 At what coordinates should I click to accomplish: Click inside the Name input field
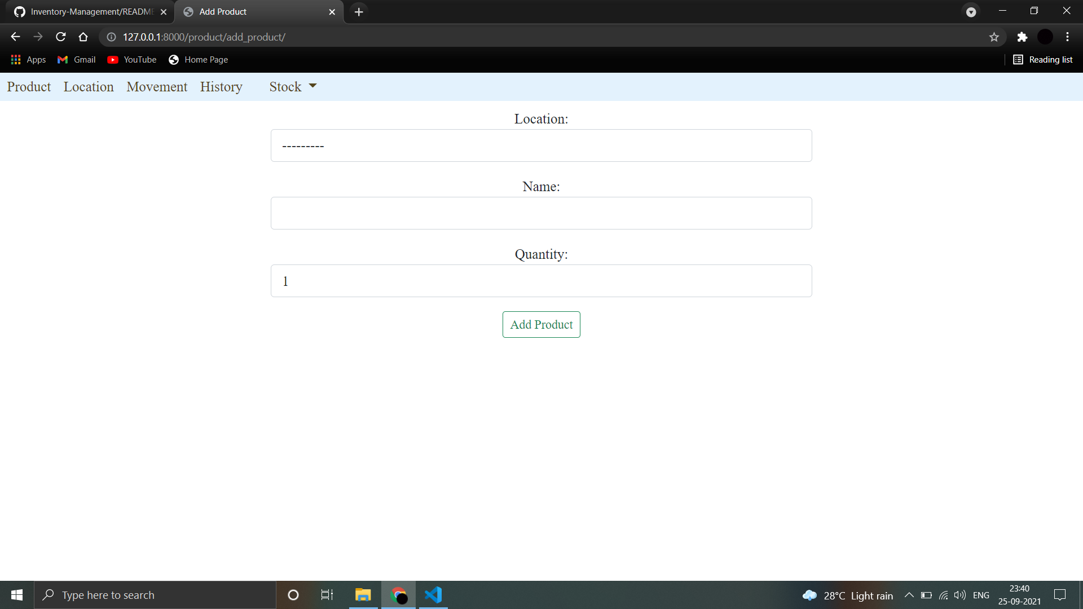point(541,213)
